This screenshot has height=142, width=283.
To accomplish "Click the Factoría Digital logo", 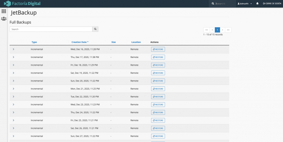I will pyautogui.click(x=22, y=3).
